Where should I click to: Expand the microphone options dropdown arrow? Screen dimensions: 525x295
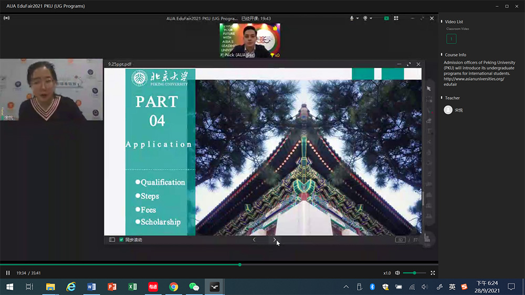pyautogui.click(x=358, y=18)
